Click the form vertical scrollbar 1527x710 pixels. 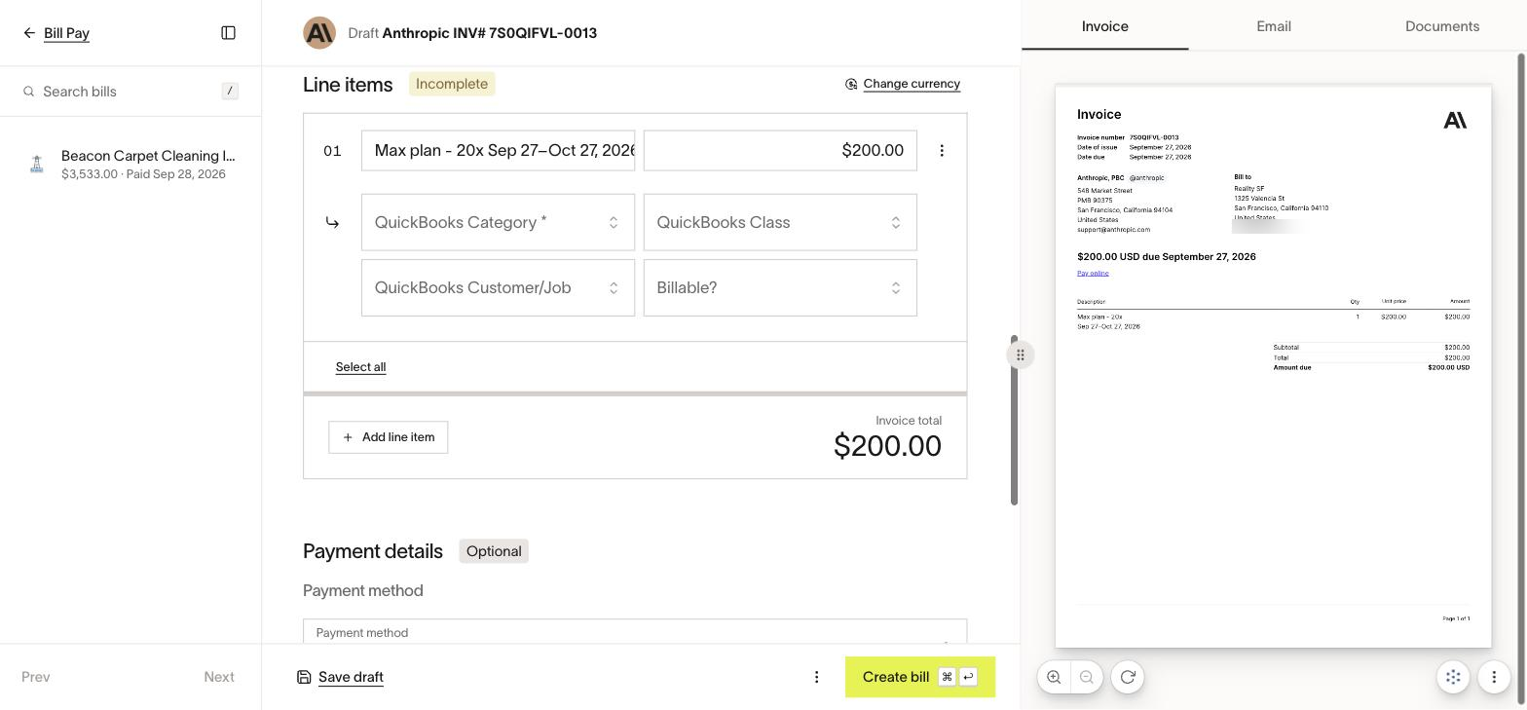click(1014, 421)
